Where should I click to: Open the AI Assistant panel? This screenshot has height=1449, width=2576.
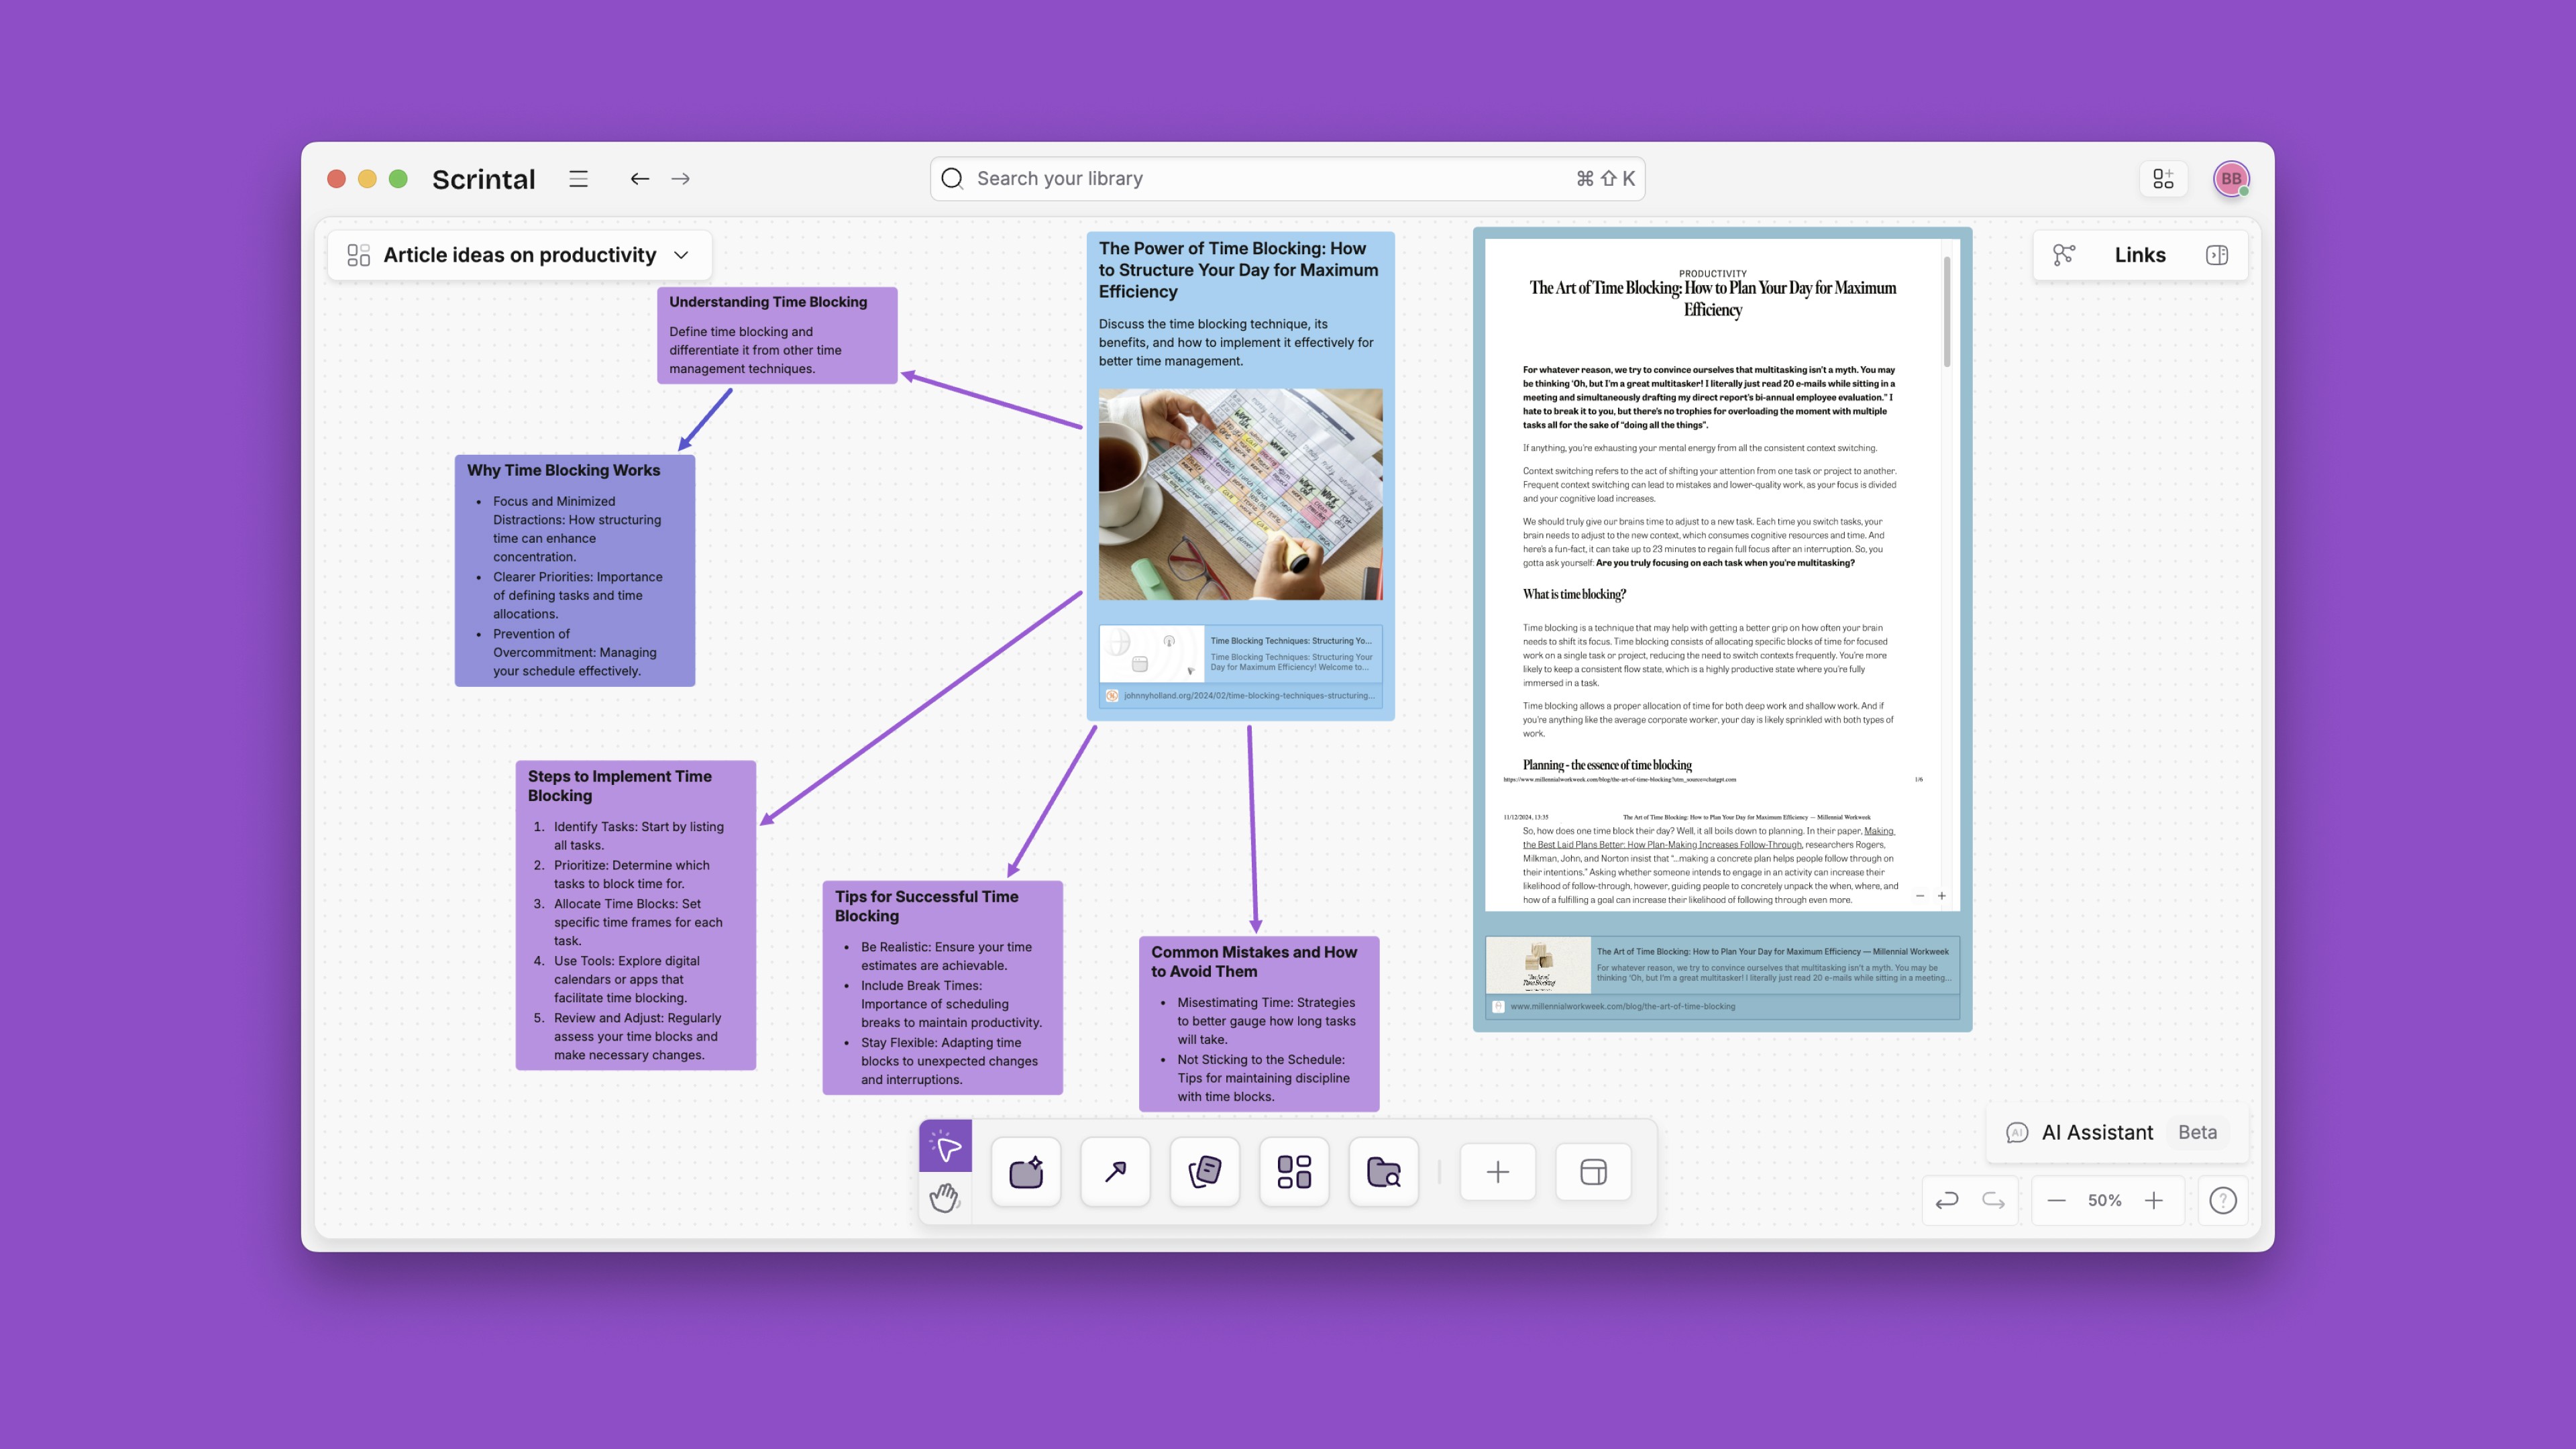2097,1132
